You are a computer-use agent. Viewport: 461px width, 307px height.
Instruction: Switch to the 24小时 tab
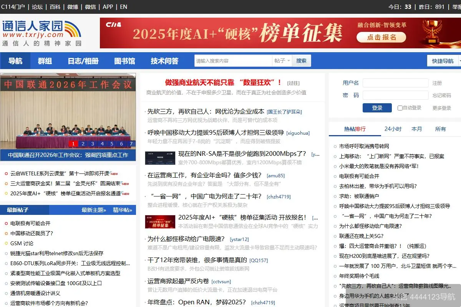tap(393, 129)
